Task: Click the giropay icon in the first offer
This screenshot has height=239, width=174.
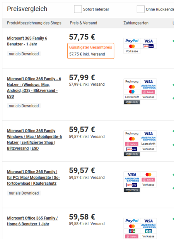Action: coord(148,46)
